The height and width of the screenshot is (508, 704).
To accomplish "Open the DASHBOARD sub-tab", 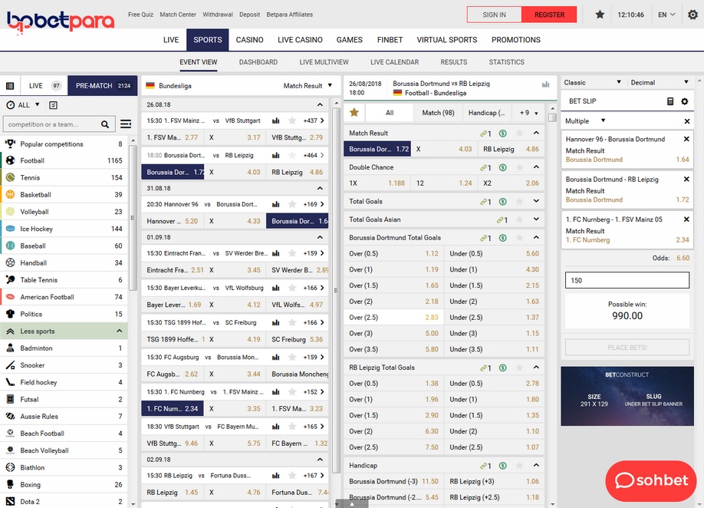I will pyautogui.click(x=258, y=62).
